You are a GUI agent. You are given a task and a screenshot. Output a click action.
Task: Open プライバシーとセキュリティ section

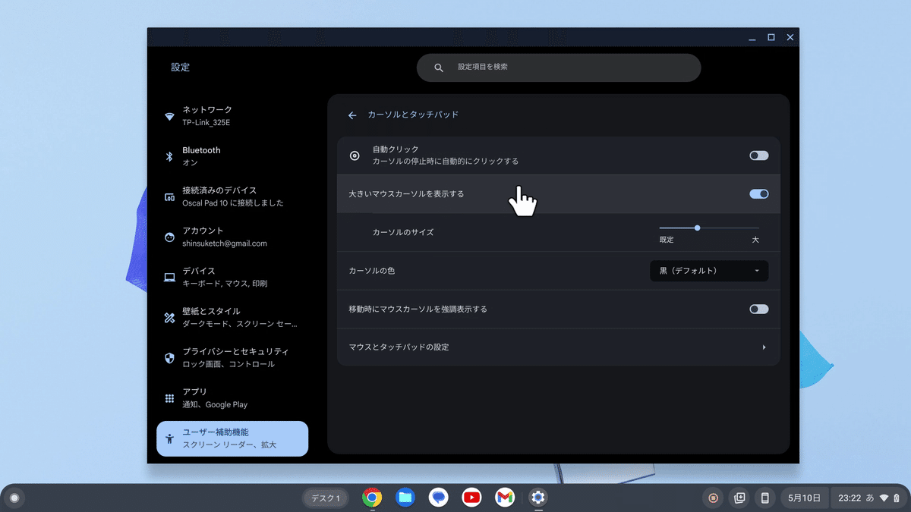(232, 357)
